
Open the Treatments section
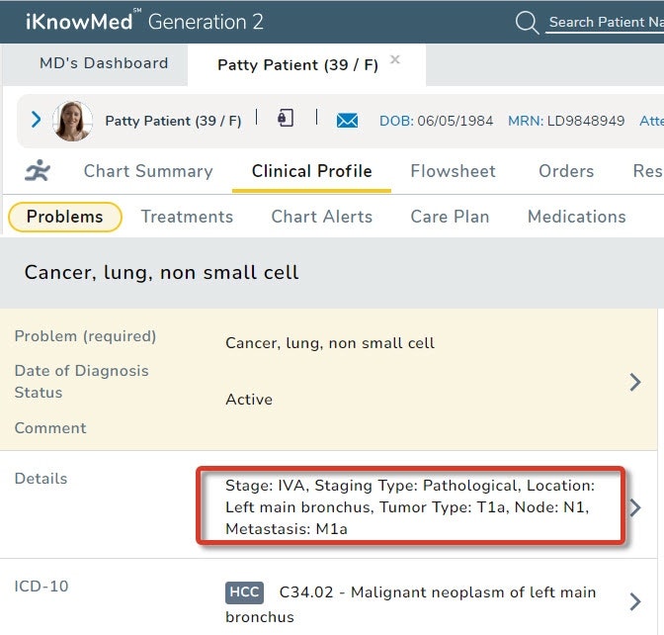187,217
